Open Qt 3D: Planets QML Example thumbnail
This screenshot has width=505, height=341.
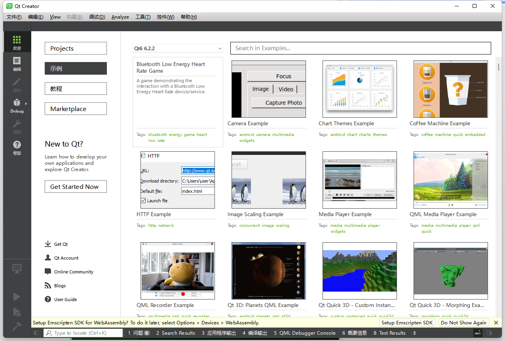coord(269,271)
